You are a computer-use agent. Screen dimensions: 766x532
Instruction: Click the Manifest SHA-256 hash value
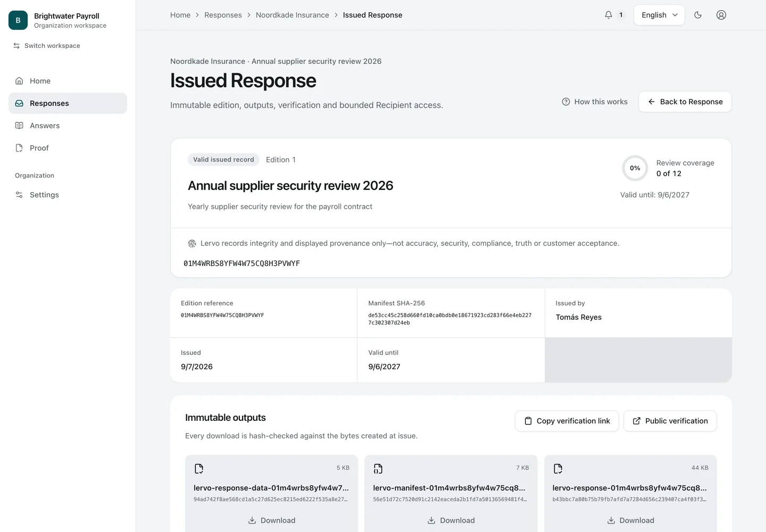[450, 319]
